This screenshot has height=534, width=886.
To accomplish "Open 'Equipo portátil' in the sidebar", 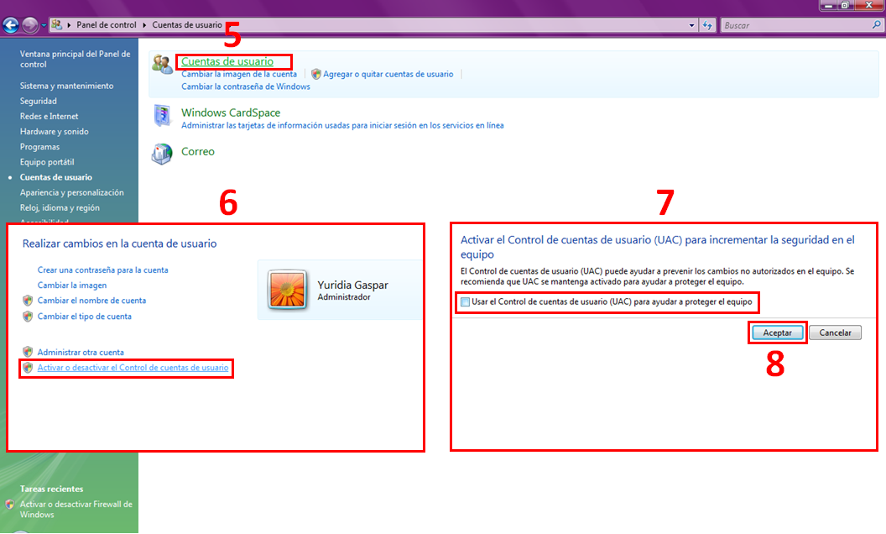I will 47,162.
